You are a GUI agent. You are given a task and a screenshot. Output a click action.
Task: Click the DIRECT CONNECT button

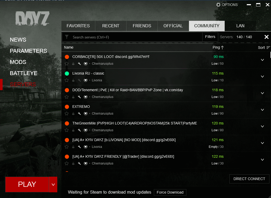click(249, 179)
